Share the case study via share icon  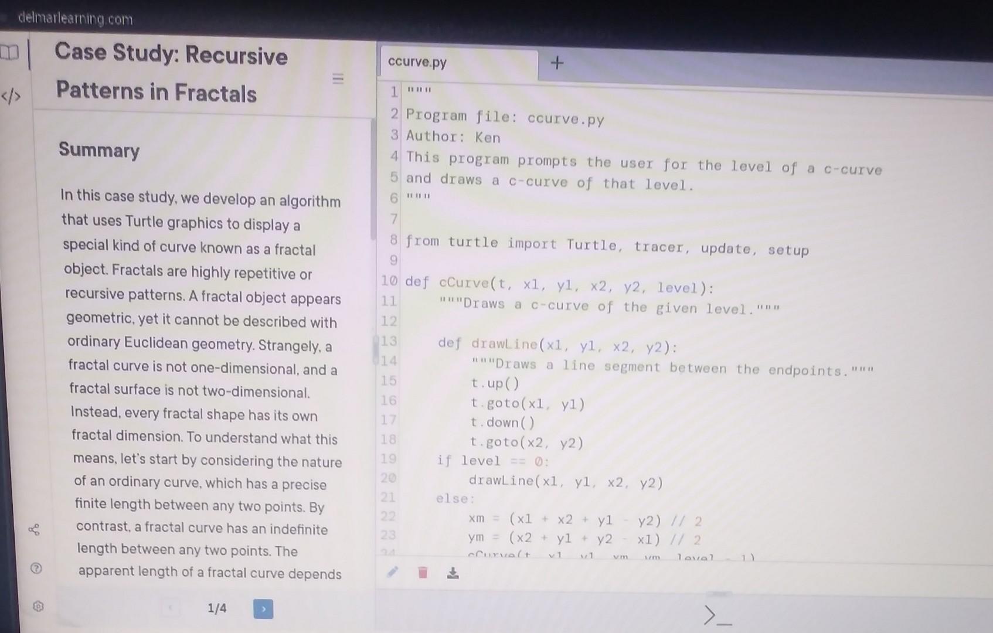[x=35, y=529]
